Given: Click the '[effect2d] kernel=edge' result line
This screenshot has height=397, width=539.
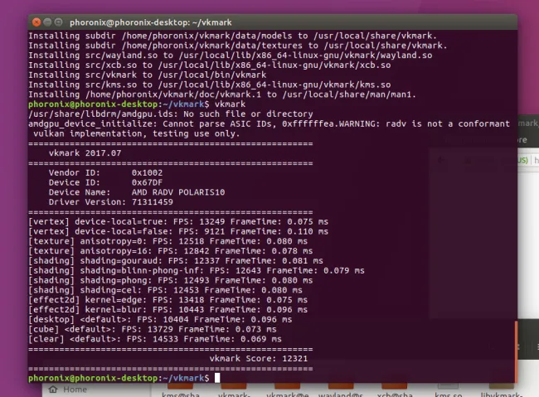Looking at the screenshot, I should click(x=168, y=300).
